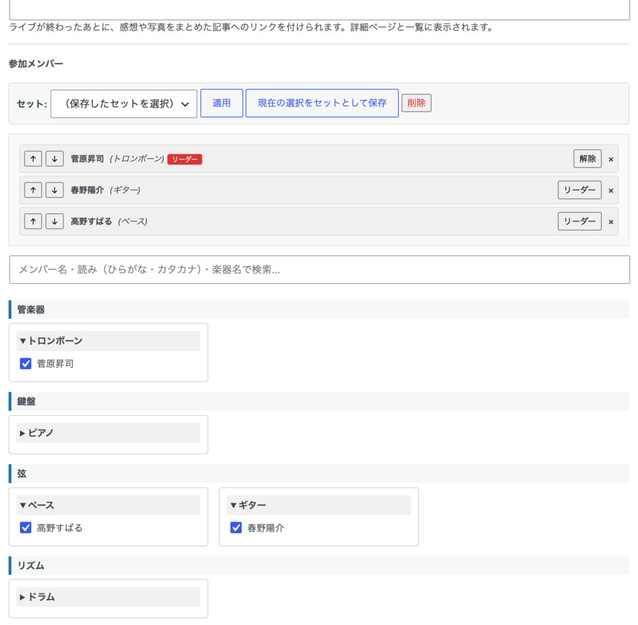Remove 菅原昇司 with the × icon
638x625 pixels.
pos(611,159)
